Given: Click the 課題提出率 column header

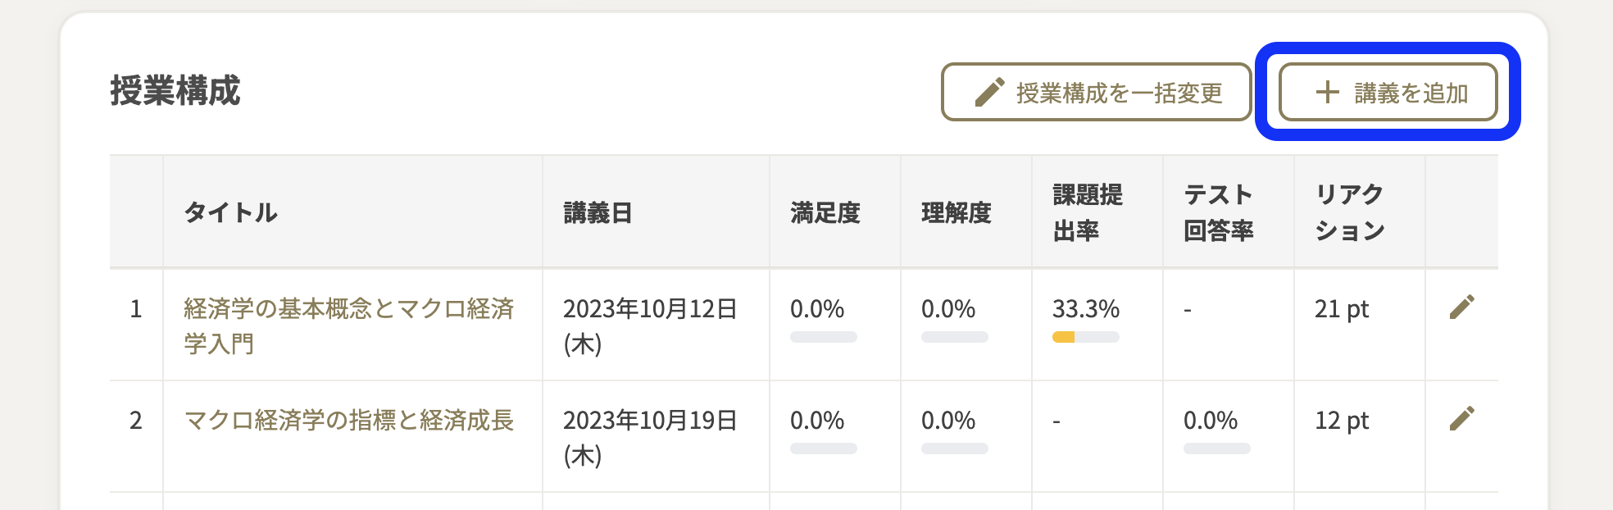Looking at the screenshot, I should [1087, 212].
